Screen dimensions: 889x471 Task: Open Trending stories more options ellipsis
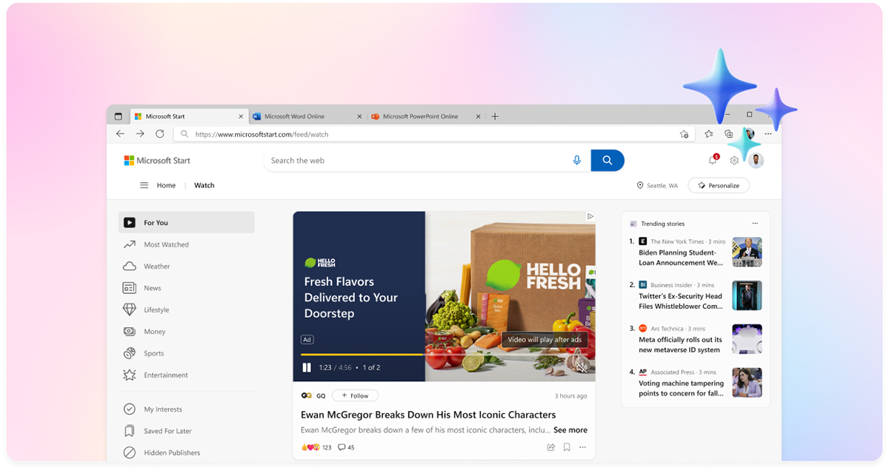click(x=755, y=224)
